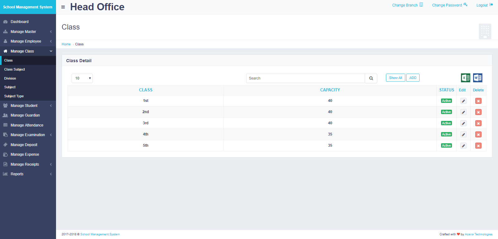Export class list to Excel
Viewport: 498px width, 239px height.
[x=465, y=78]
